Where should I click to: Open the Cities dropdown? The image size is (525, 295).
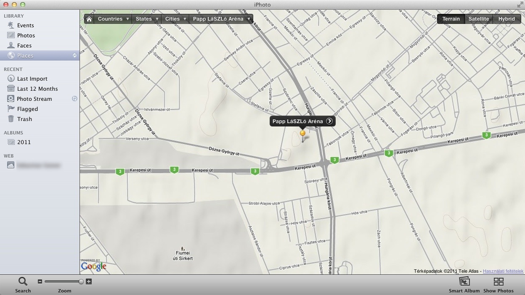(x=175, y=19)
